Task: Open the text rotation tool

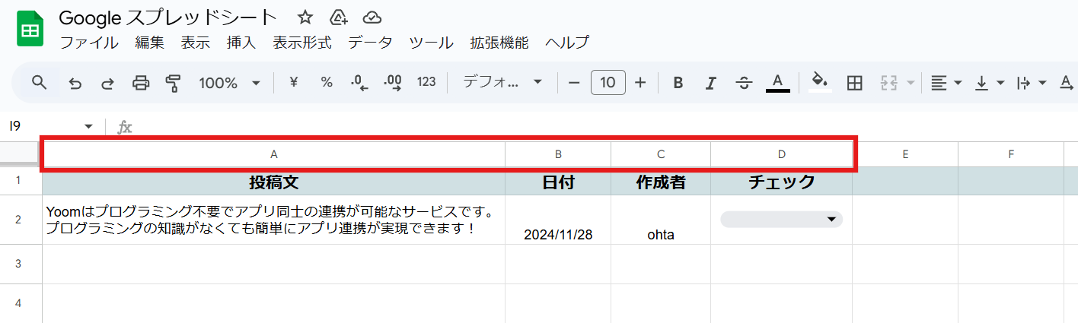Action: [x=1067, y=83]
